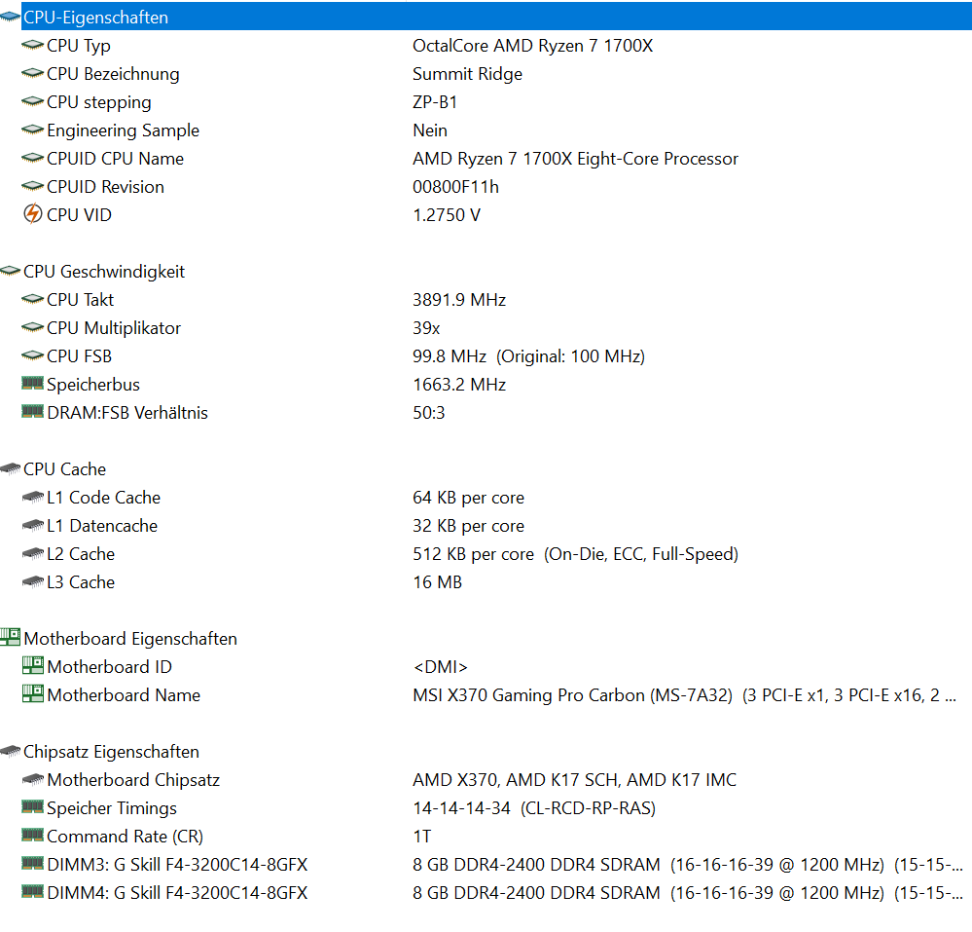Image resolution: width=972 pixels, height=932 pixels.
Task: Click the Chipsatz Eigenschaften section icon
Action: [x=10, y=751]
